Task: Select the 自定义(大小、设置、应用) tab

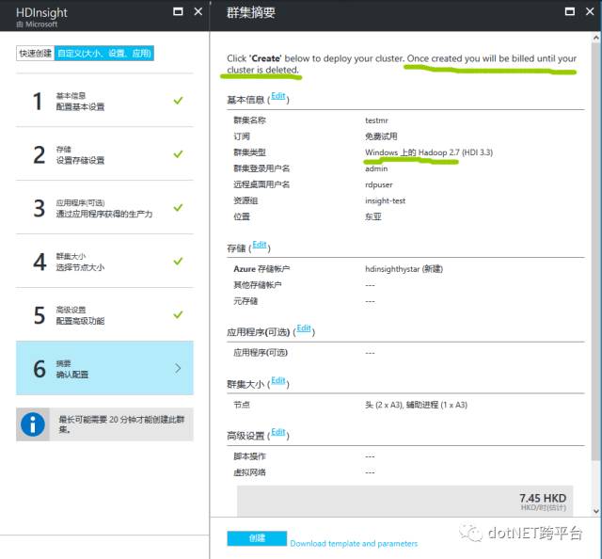Action: pyautogui.click(x=104, y=54)
